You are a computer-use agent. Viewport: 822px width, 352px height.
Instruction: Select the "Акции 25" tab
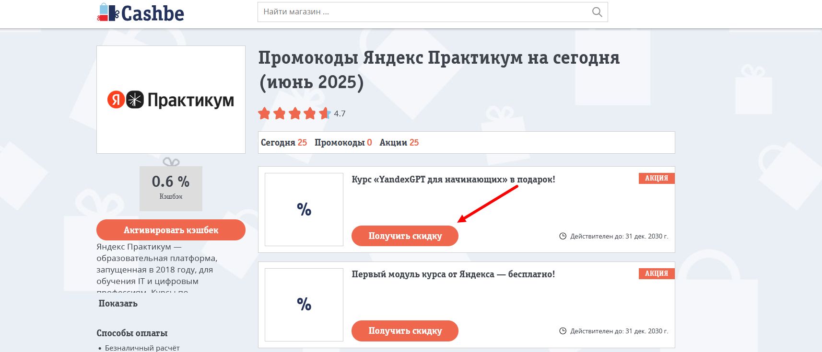(x=399, y=142)
